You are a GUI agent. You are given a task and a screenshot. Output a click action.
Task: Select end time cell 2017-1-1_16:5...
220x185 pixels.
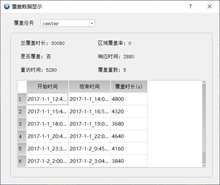(89, 111)
